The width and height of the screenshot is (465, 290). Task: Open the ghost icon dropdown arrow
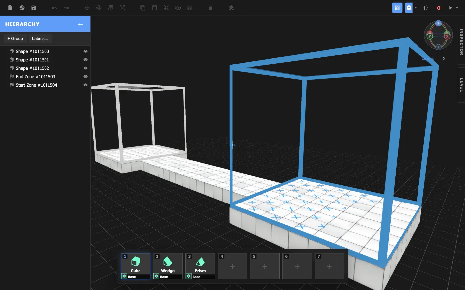[415, 8]
